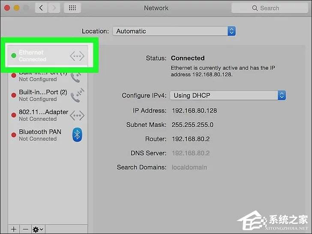Minimize the window with yellow button
This screenshot has height=234, width=312.
[17, 8]
